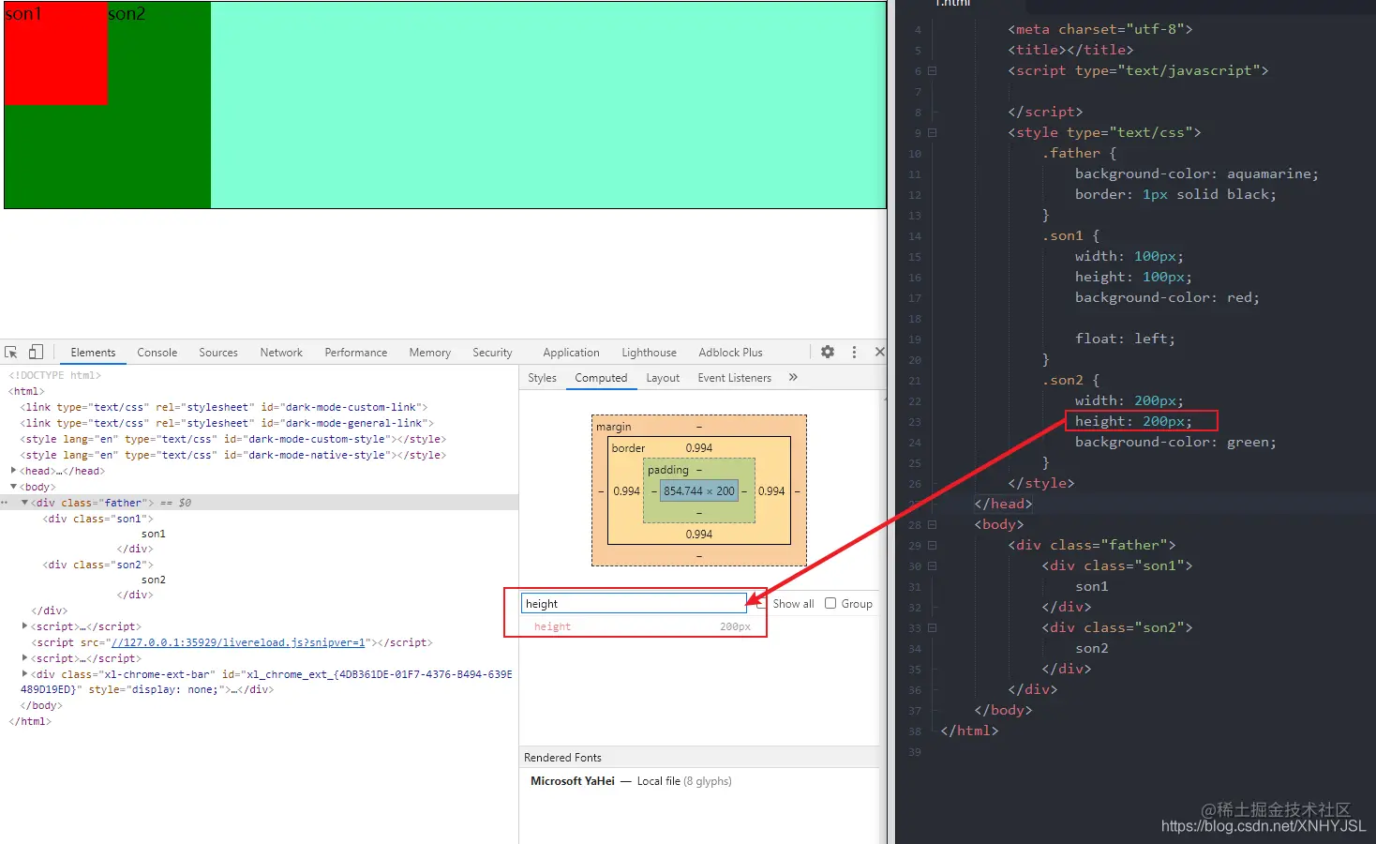
Task: Open the Layout sidebar pane
Action: (663, 378)
